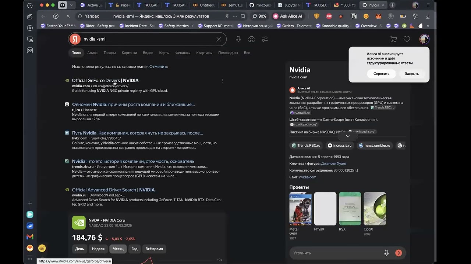
Task: Open the 90% zoom control
Action: coord(259,16)
